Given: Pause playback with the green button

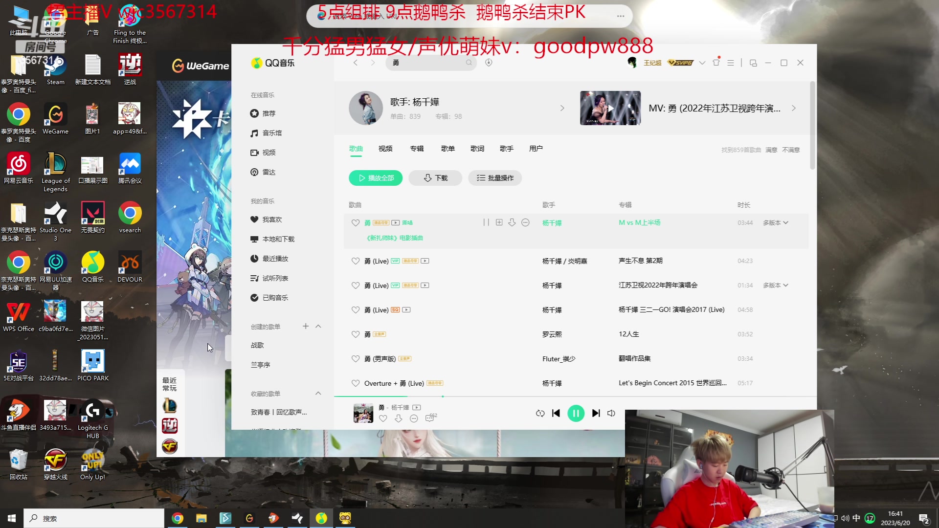Looking at the screenshot, I should (x=576, y=413).
